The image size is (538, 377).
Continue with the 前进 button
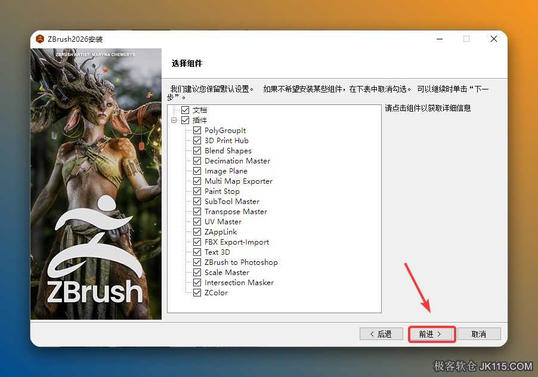(432, 334)
